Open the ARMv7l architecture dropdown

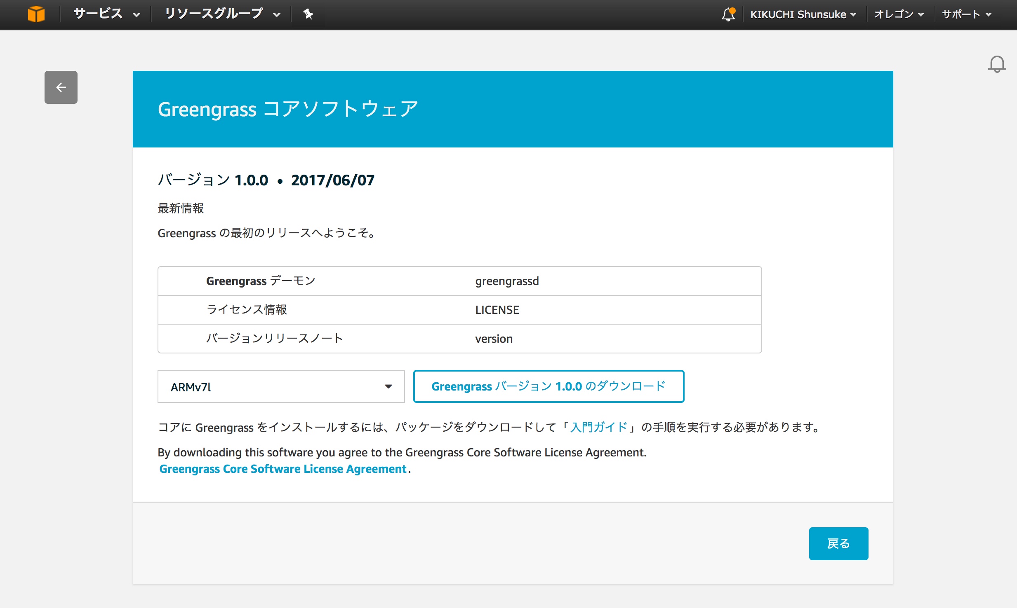coord(281,386)
